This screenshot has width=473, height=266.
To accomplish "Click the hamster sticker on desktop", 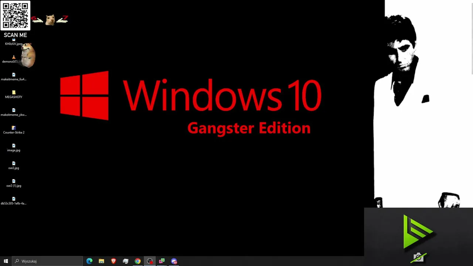I will click(28, 55).
